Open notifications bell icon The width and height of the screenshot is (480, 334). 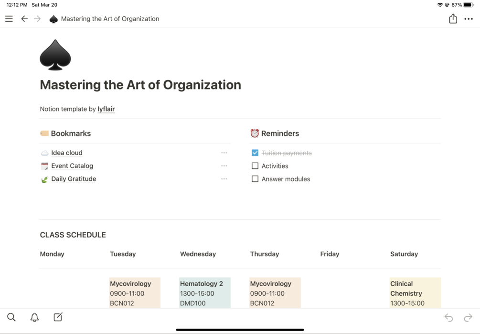coord(34,317)
